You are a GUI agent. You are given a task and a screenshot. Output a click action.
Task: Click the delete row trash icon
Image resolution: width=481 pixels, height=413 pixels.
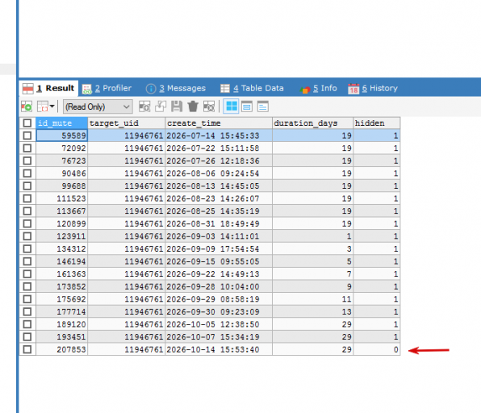click(x=193, y=106)
